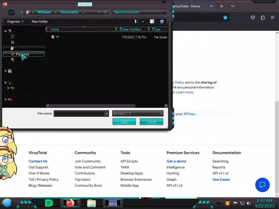Select the highlighted Documents item in the tree

pyautogui.click(x=24, y=48)
